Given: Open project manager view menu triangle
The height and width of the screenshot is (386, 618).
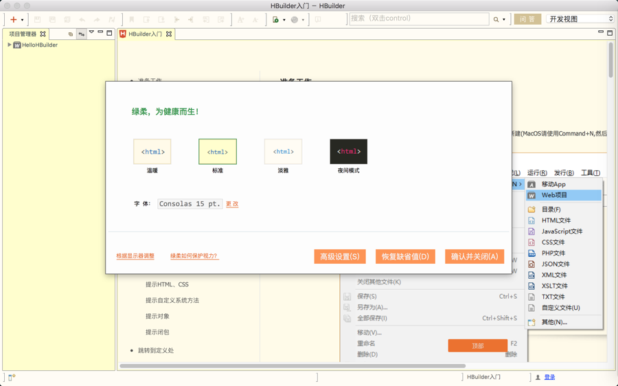Looking at the screenshot, I should pos(91,32).
